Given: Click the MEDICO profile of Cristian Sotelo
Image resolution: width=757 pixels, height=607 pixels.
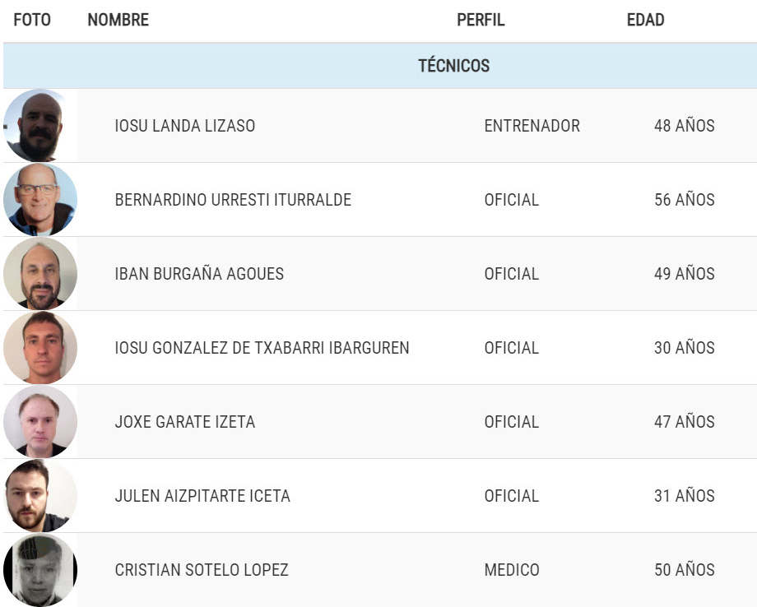Looking at the screenshot, I should pyautogui.click(x=512, y=569).
